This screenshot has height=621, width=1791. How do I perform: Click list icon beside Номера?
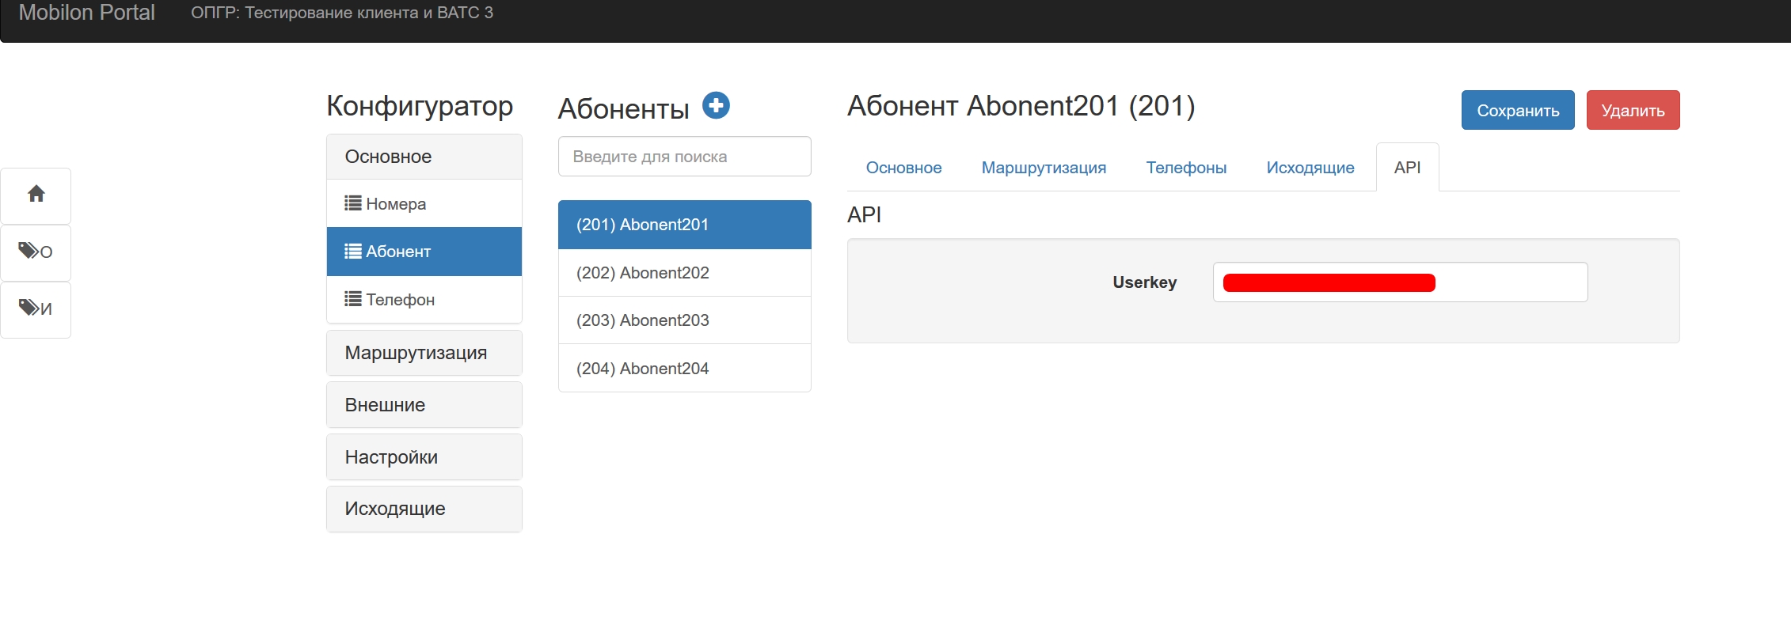(353, 203)
